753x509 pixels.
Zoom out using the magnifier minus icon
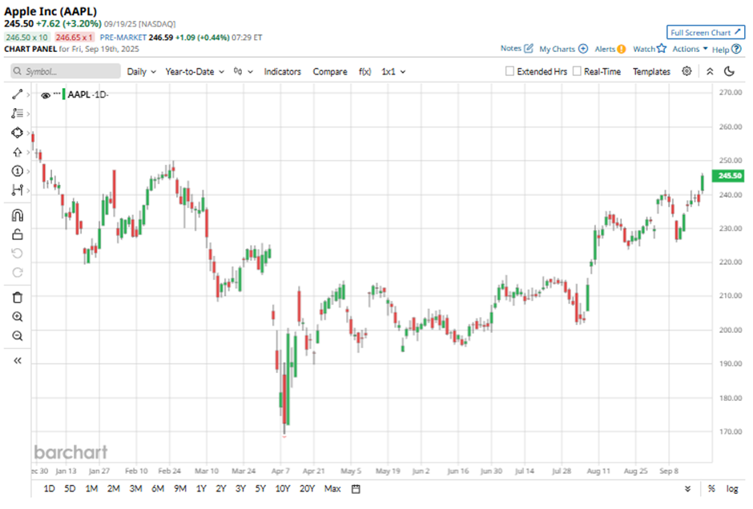point(18,336)
